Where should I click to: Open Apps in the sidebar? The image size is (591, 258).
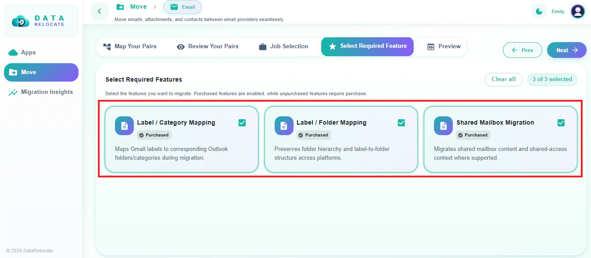point(41,53)
